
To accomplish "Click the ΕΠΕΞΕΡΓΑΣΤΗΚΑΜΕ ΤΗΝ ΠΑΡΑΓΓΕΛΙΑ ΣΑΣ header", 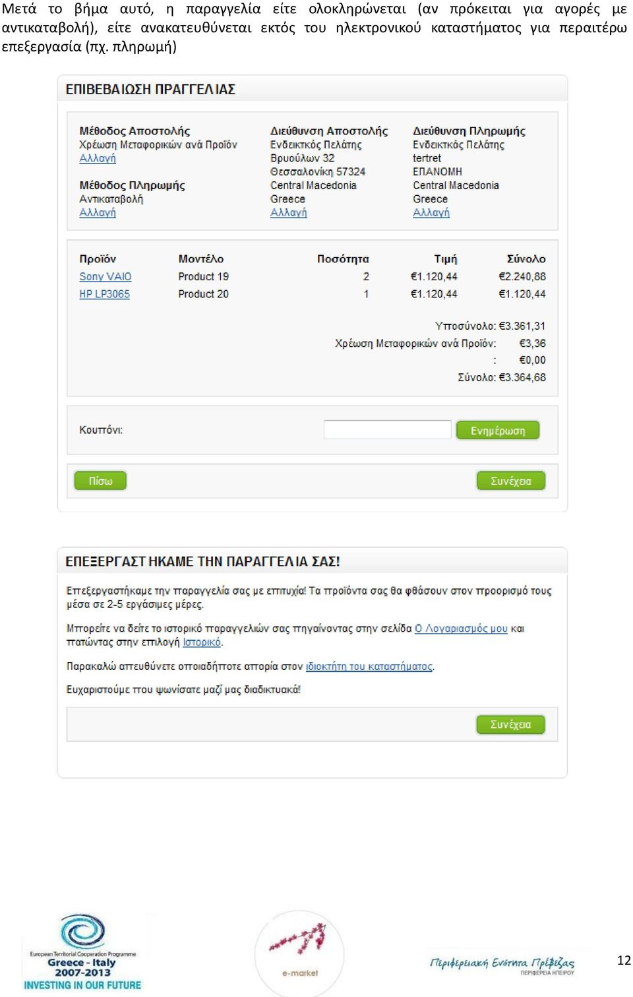I will pyautogui.click(x=202, y=562).
